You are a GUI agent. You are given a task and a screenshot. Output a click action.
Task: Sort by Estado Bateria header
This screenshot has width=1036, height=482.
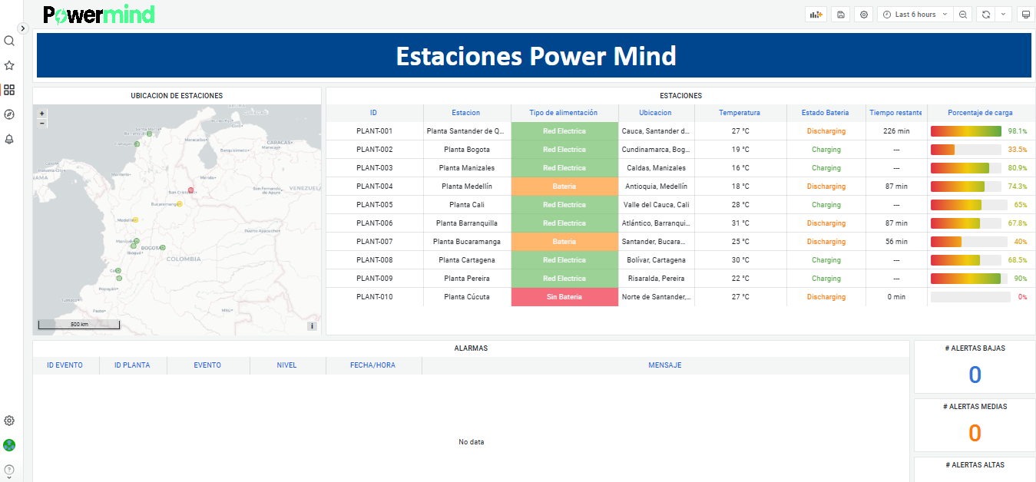(x=826, y=113)
